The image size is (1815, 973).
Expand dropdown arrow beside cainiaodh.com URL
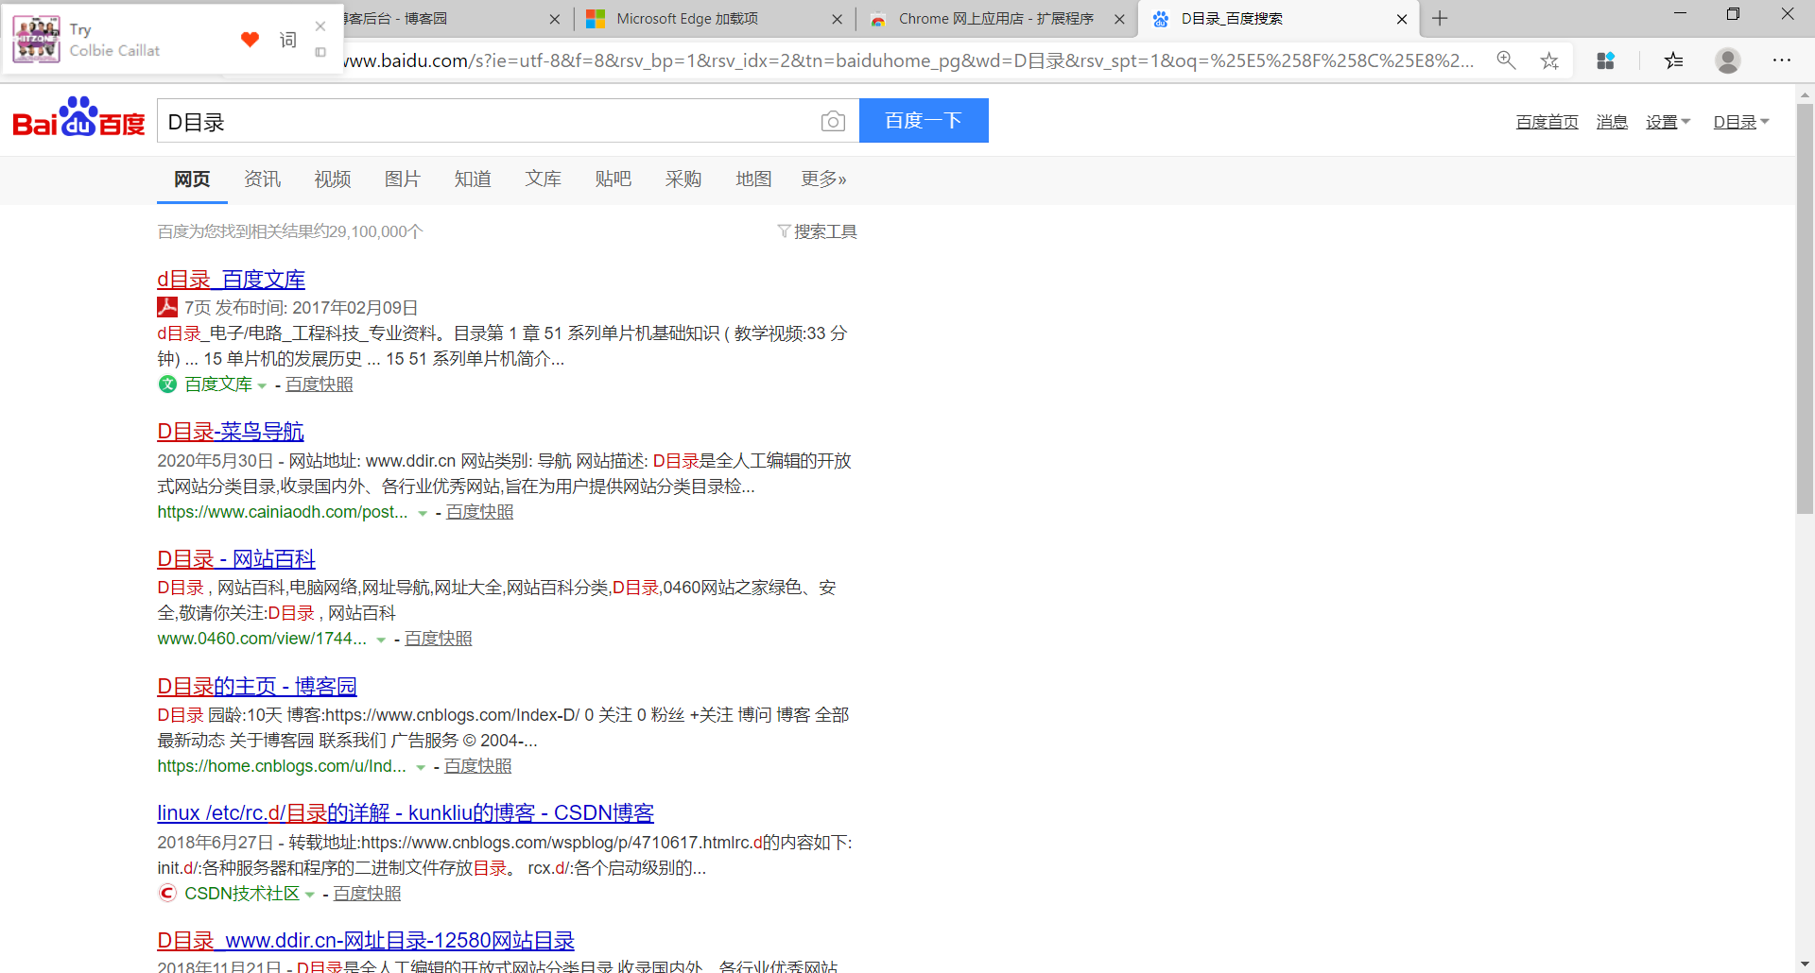click(423, 513)
